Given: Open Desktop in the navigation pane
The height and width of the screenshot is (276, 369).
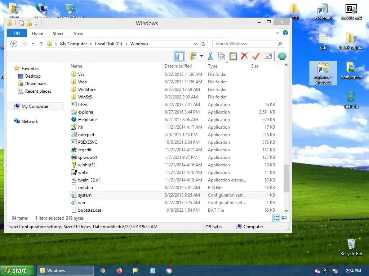Looking at the screenshot, I should [29, 76].
